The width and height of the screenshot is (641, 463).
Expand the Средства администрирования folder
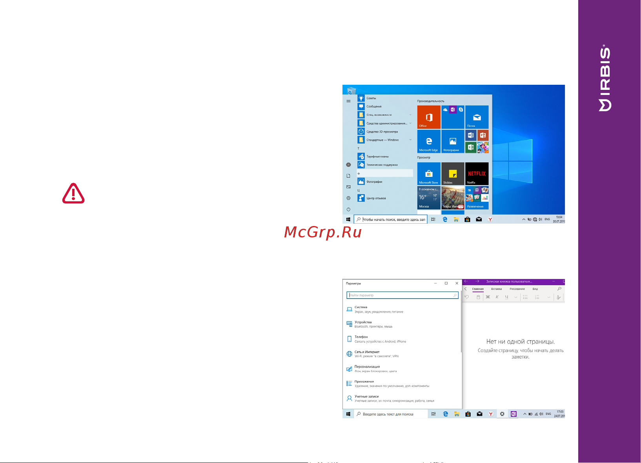pos(385,123)
